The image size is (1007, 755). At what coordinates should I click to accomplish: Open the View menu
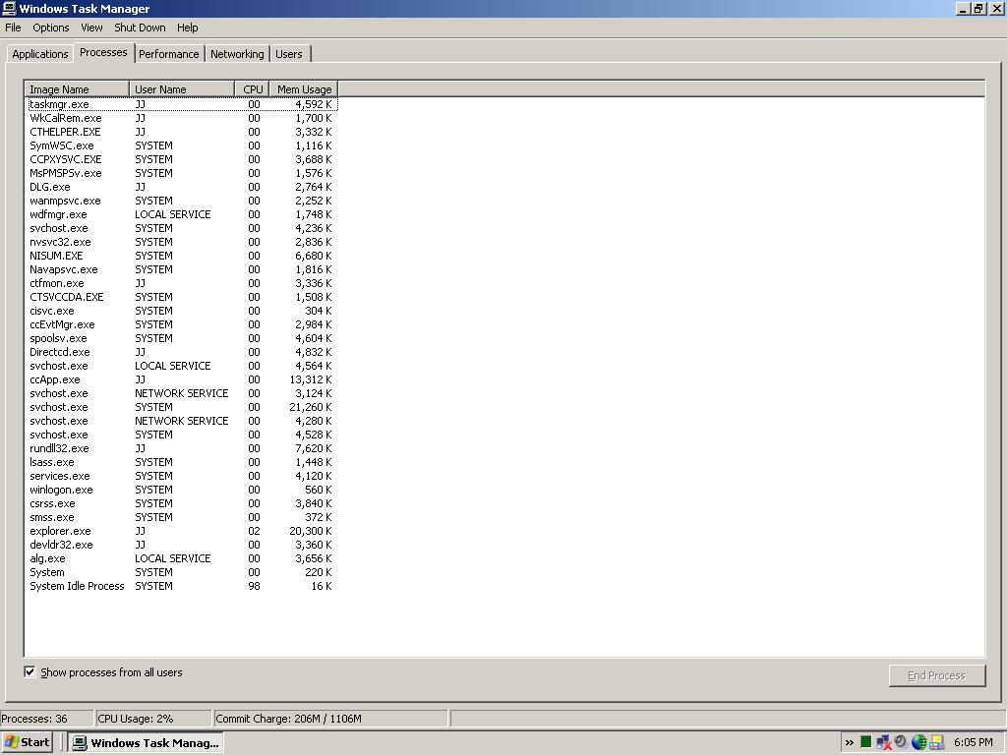[91, 28]
